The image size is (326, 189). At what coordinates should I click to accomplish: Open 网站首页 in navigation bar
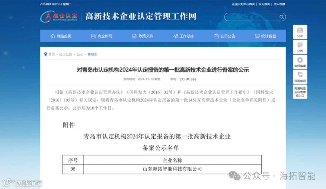(x=61, y=36)
